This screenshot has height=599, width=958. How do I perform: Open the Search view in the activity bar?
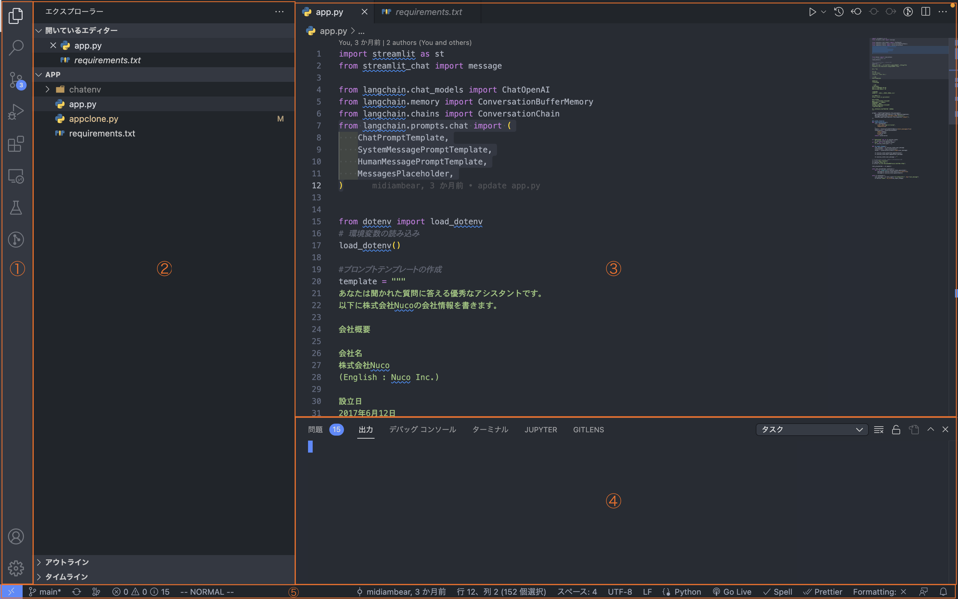click(16, 47)
